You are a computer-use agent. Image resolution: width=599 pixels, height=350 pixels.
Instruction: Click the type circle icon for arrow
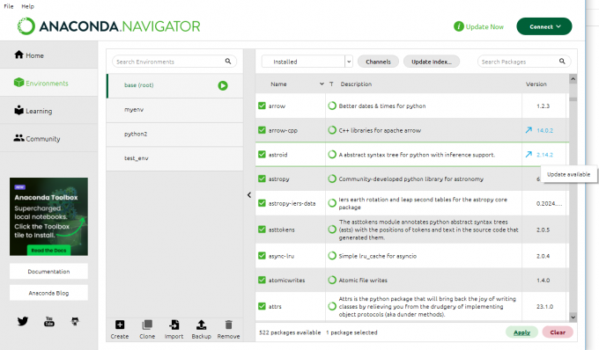[x=332, y=106]
